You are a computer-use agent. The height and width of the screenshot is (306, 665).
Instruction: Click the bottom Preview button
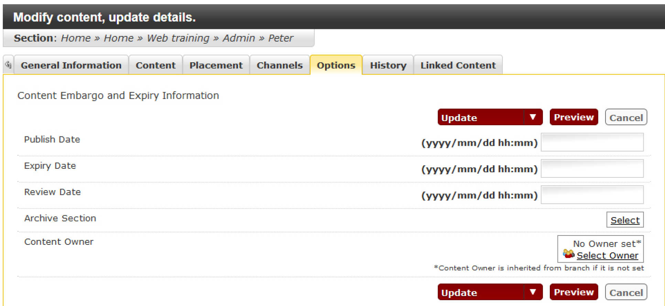point(574,292)
